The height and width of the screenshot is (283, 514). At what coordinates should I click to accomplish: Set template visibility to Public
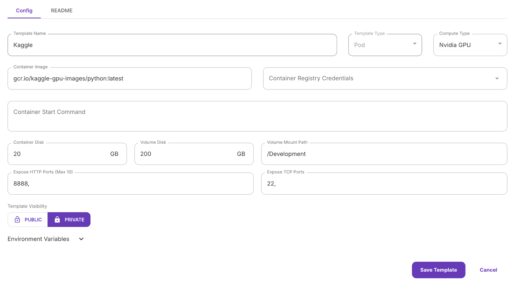pyautogui.click(x=28, y=220)
